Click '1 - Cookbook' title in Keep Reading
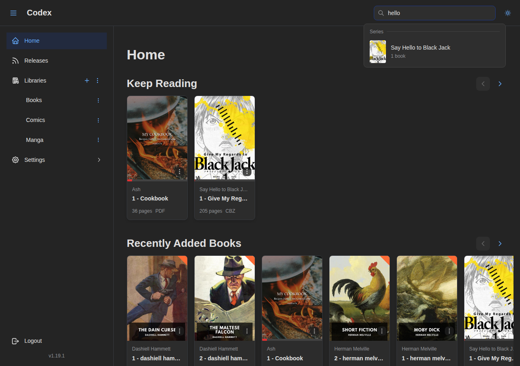The image size is (520, 366). tap(150, 198)
